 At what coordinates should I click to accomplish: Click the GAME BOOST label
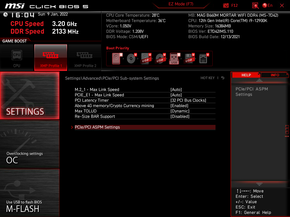pos(14,41)
